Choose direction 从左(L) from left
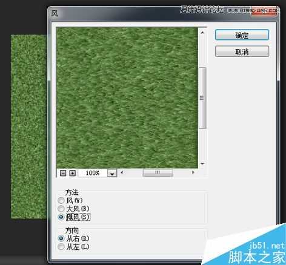 [x=61, y=247]
